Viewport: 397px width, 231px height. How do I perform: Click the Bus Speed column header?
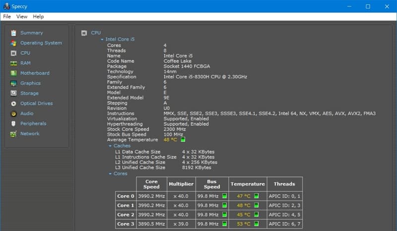point(212,184)
